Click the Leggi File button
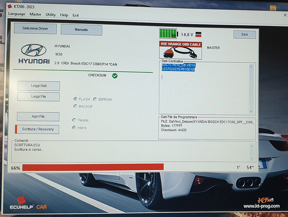 click(x=39, y=97)
